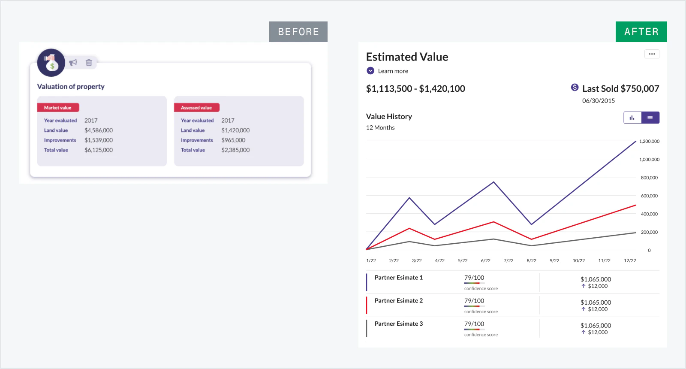Click the Learn more link
Viewport: 686px width, 369px height.
point(393,71)
